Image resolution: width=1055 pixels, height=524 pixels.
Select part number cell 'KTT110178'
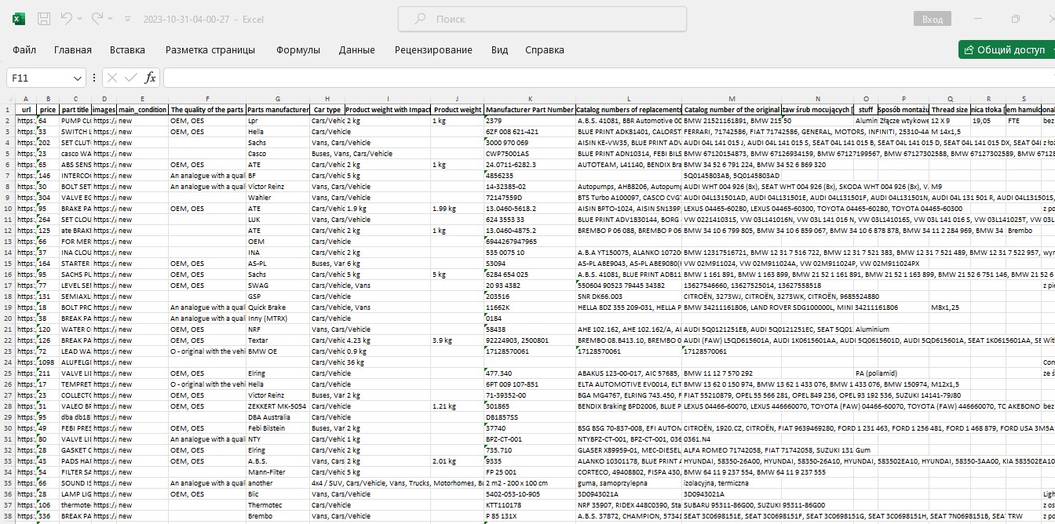tap(530, 505)
